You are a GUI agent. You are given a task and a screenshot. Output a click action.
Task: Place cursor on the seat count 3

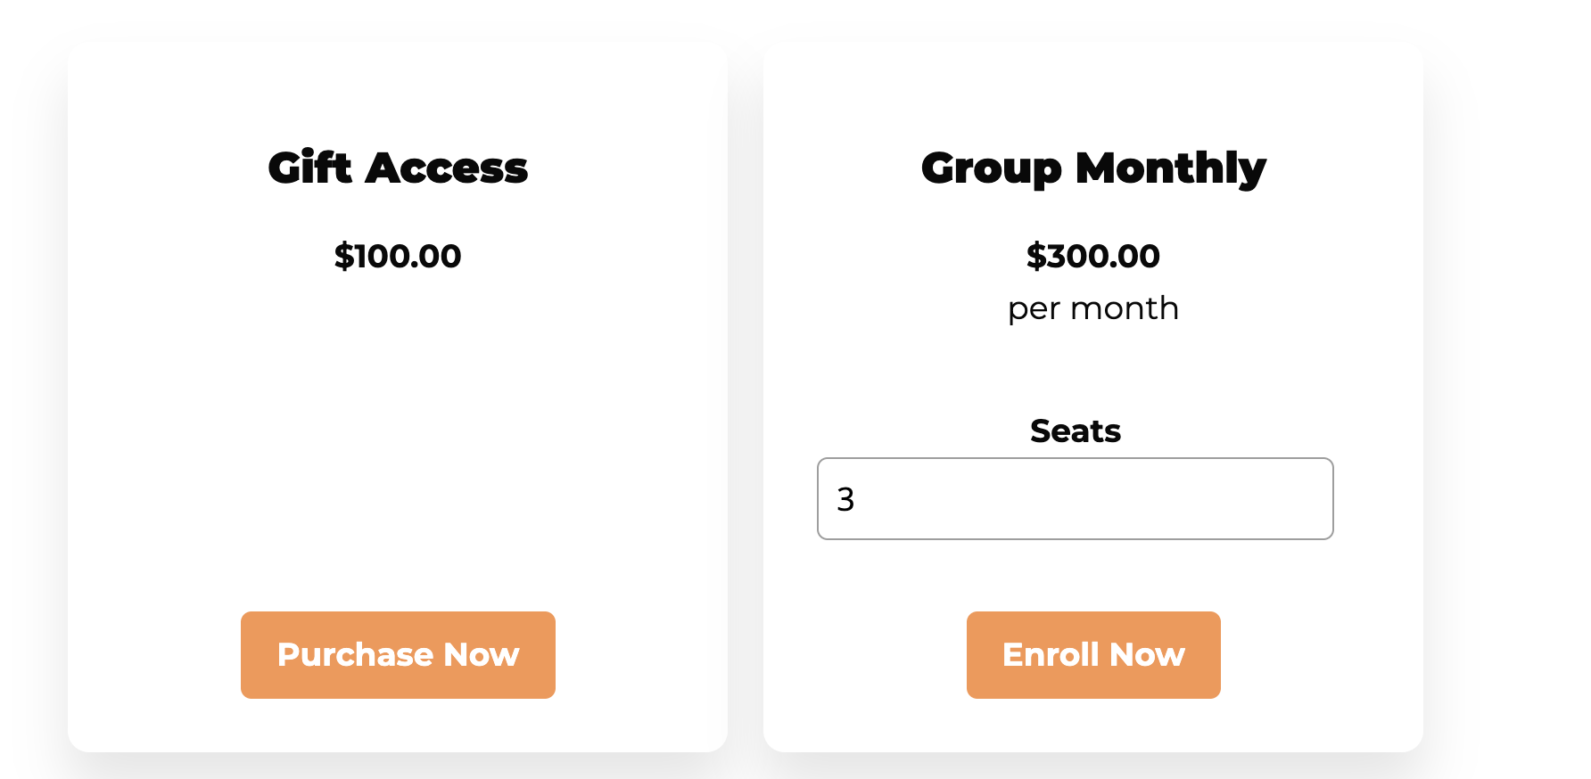click(845, 499)
